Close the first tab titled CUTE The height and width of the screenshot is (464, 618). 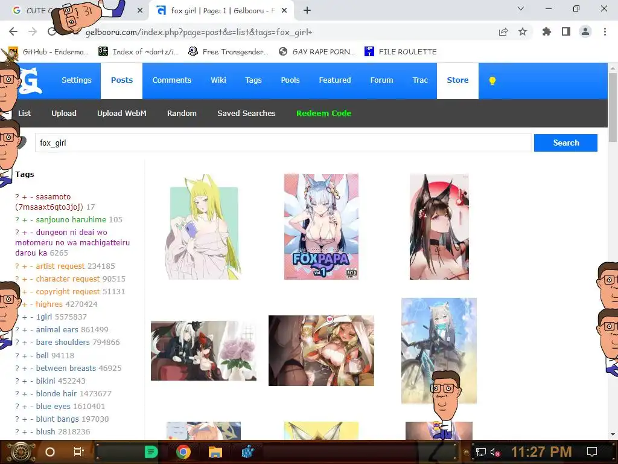[x=140, y=11]
